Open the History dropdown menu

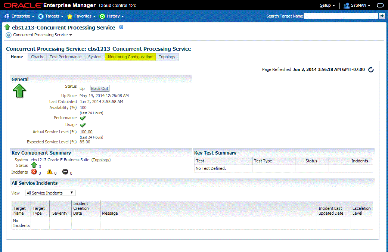click(115, 16)
